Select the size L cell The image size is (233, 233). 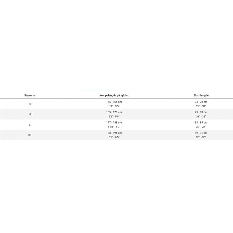tap(30, 125)
